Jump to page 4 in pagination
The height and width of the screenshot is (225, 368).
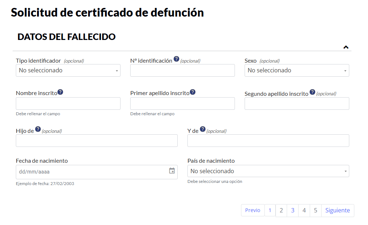click(x=304, y=210)
